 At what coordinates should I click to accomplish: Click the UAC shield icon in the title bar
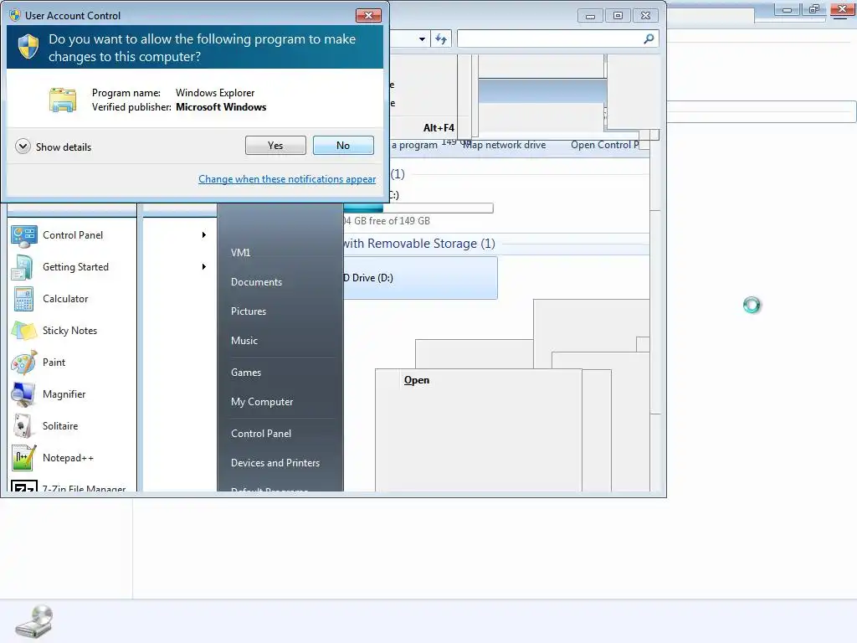15,15
